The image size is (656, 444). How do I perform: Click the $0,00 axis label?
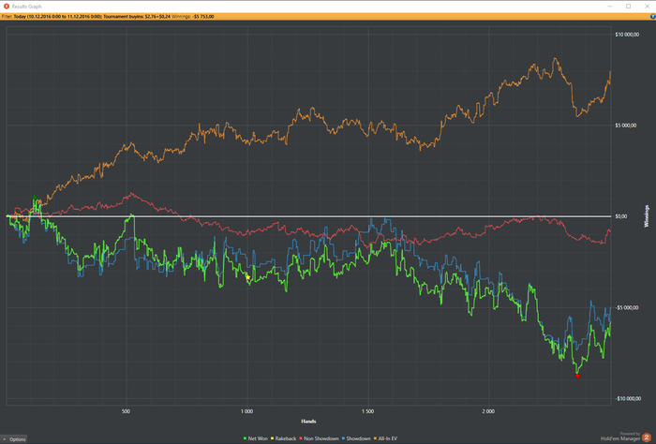coord(620,216)
